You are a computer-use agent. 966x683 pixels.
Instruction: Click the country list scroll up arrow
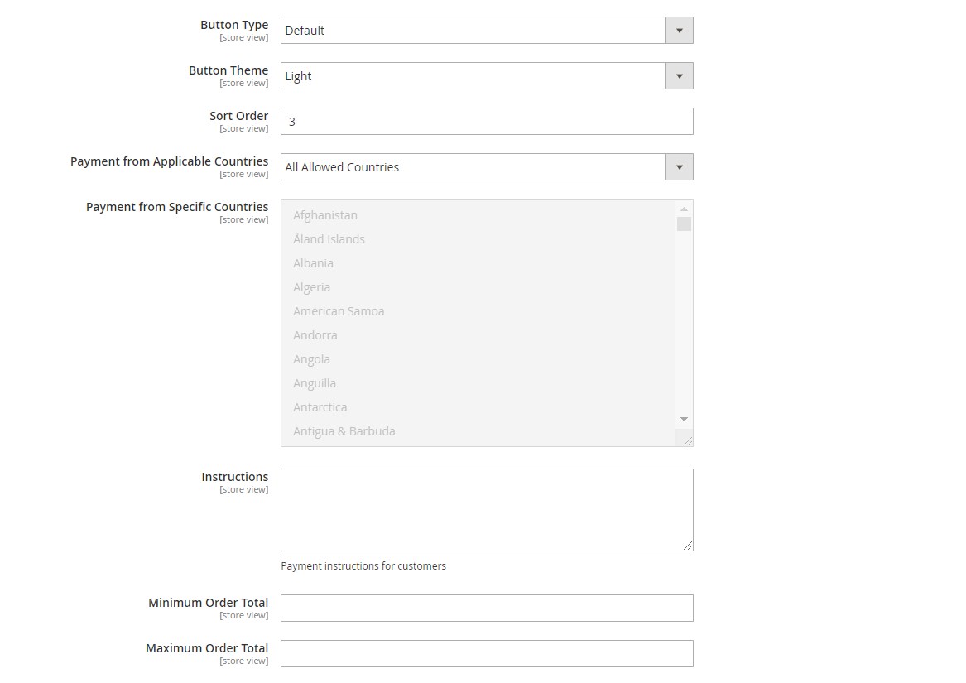(x=684, y=209)
